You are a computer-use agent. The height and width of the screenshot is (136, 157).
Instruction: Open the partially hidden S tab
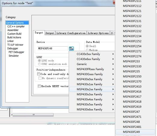tap(112, 33)
